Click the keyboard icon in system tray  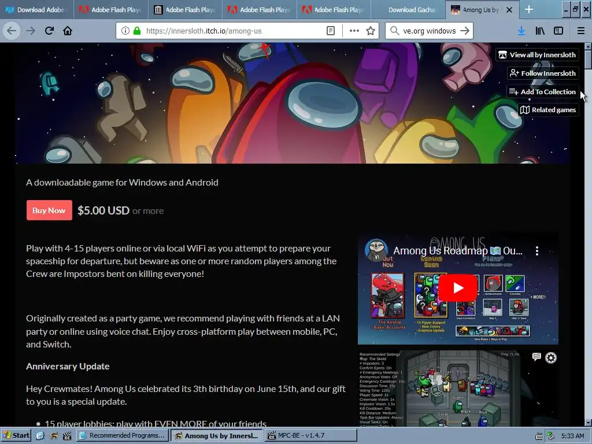[539, 436]
